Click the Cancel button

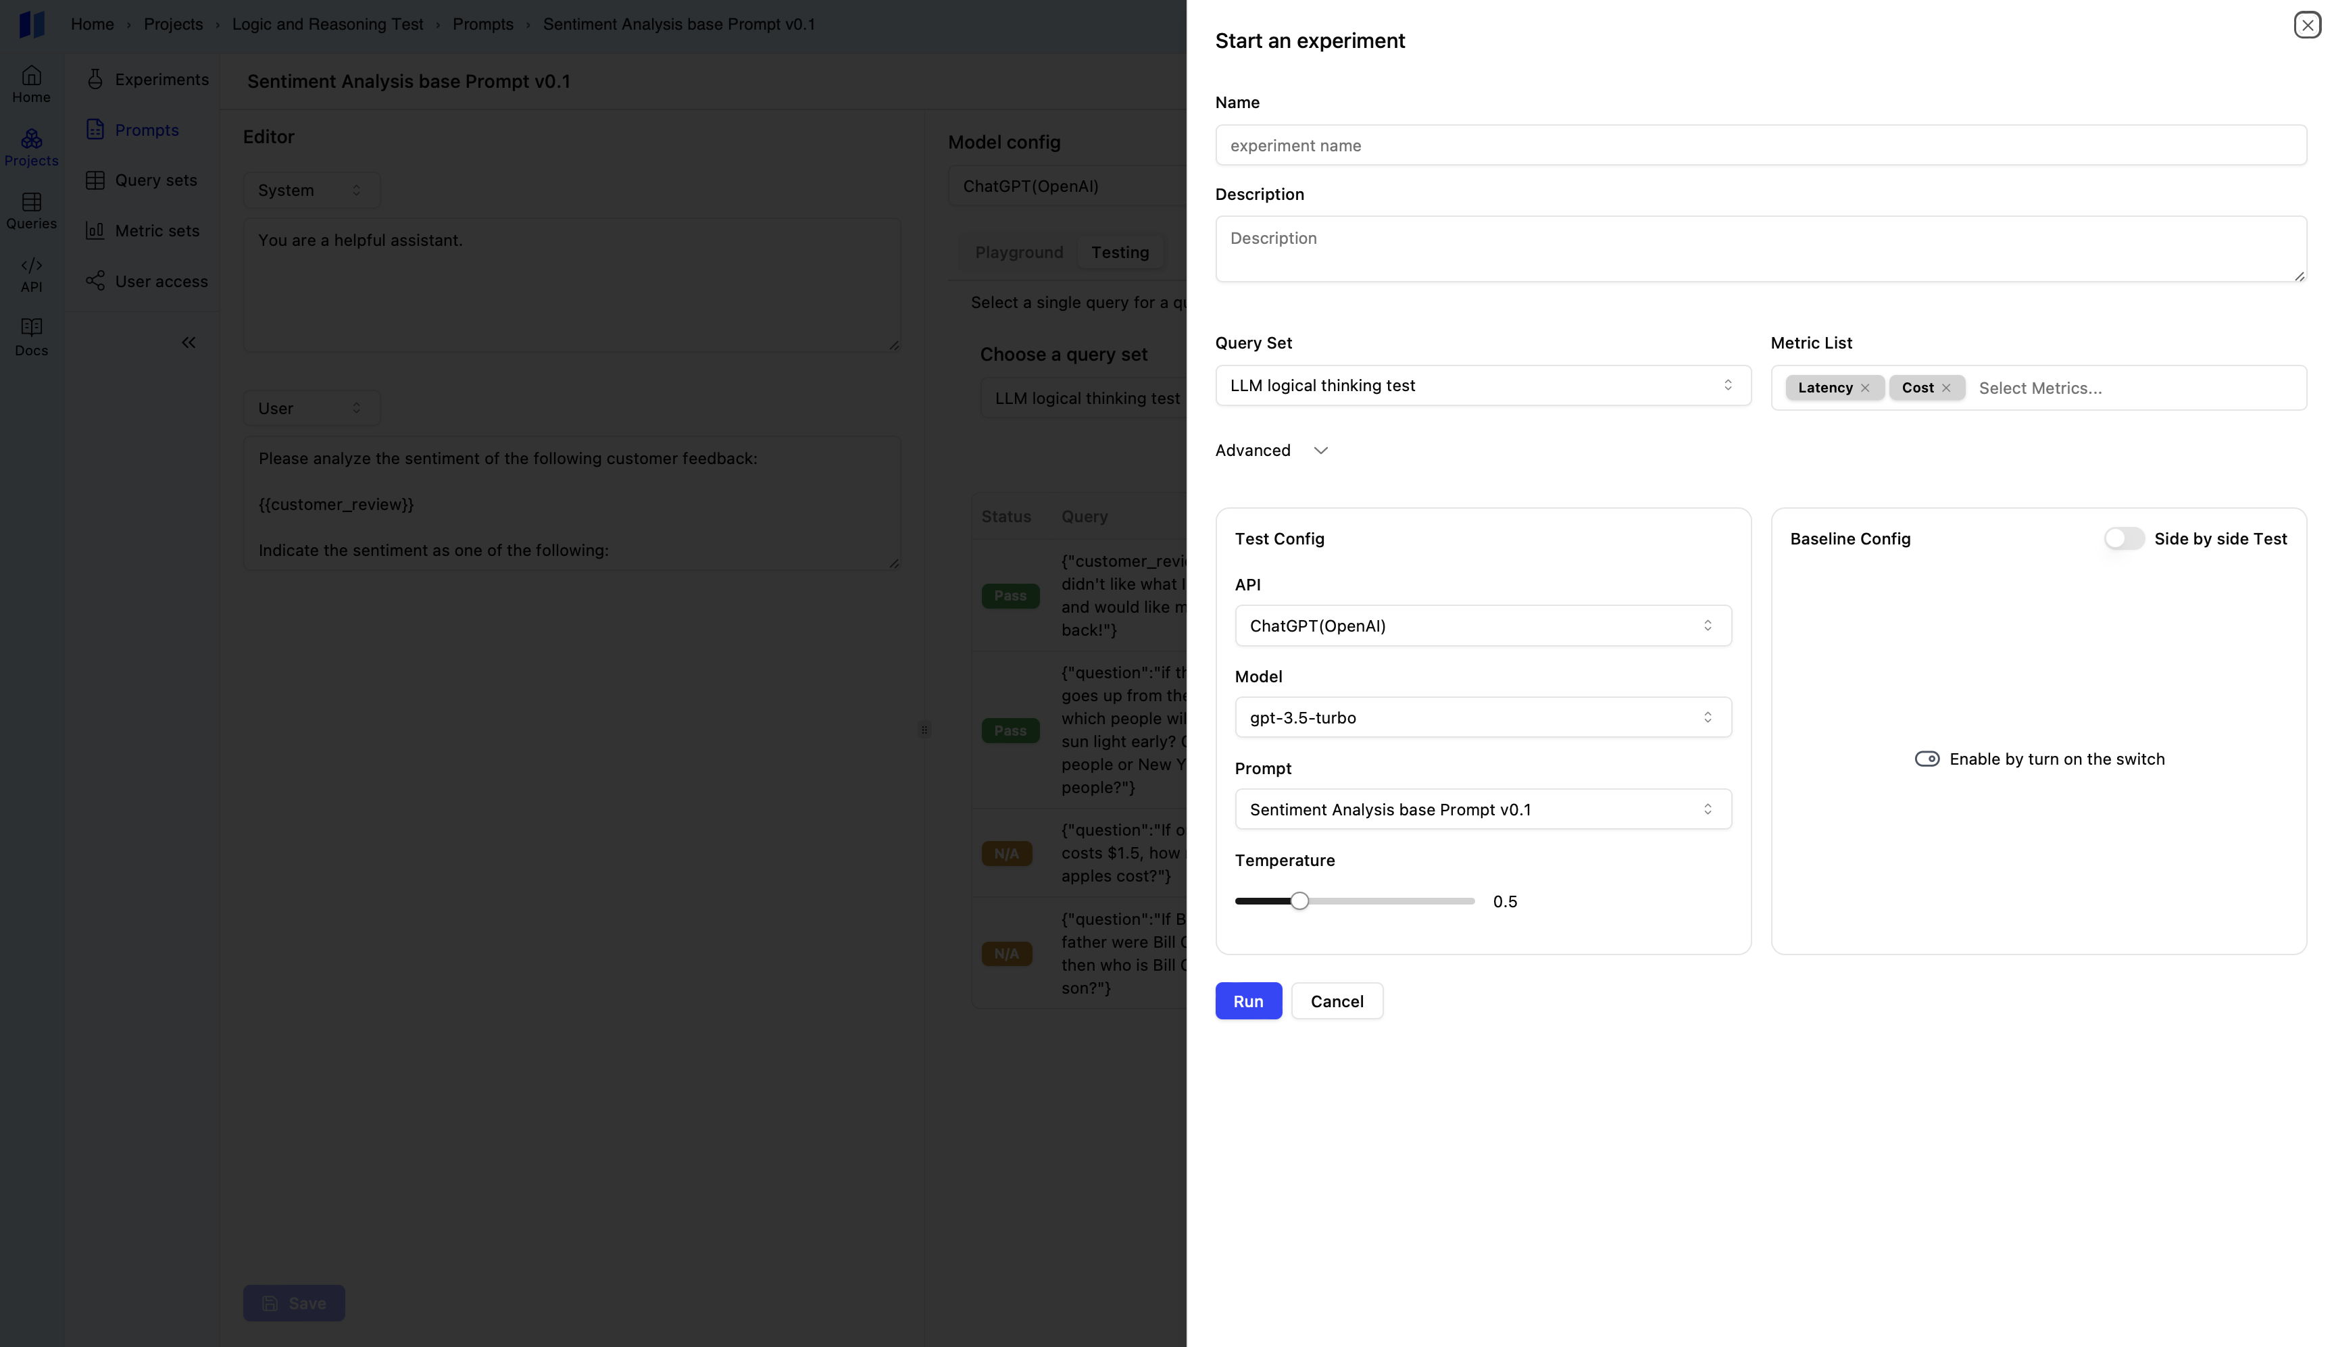tap(1337, 1001)
